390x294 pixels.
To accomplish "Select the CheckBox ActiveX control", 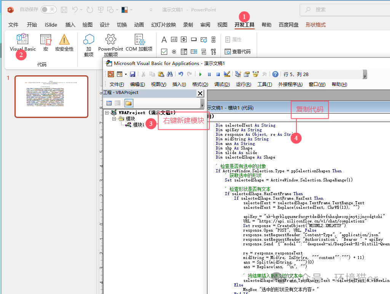I will (x=164, y=52).
